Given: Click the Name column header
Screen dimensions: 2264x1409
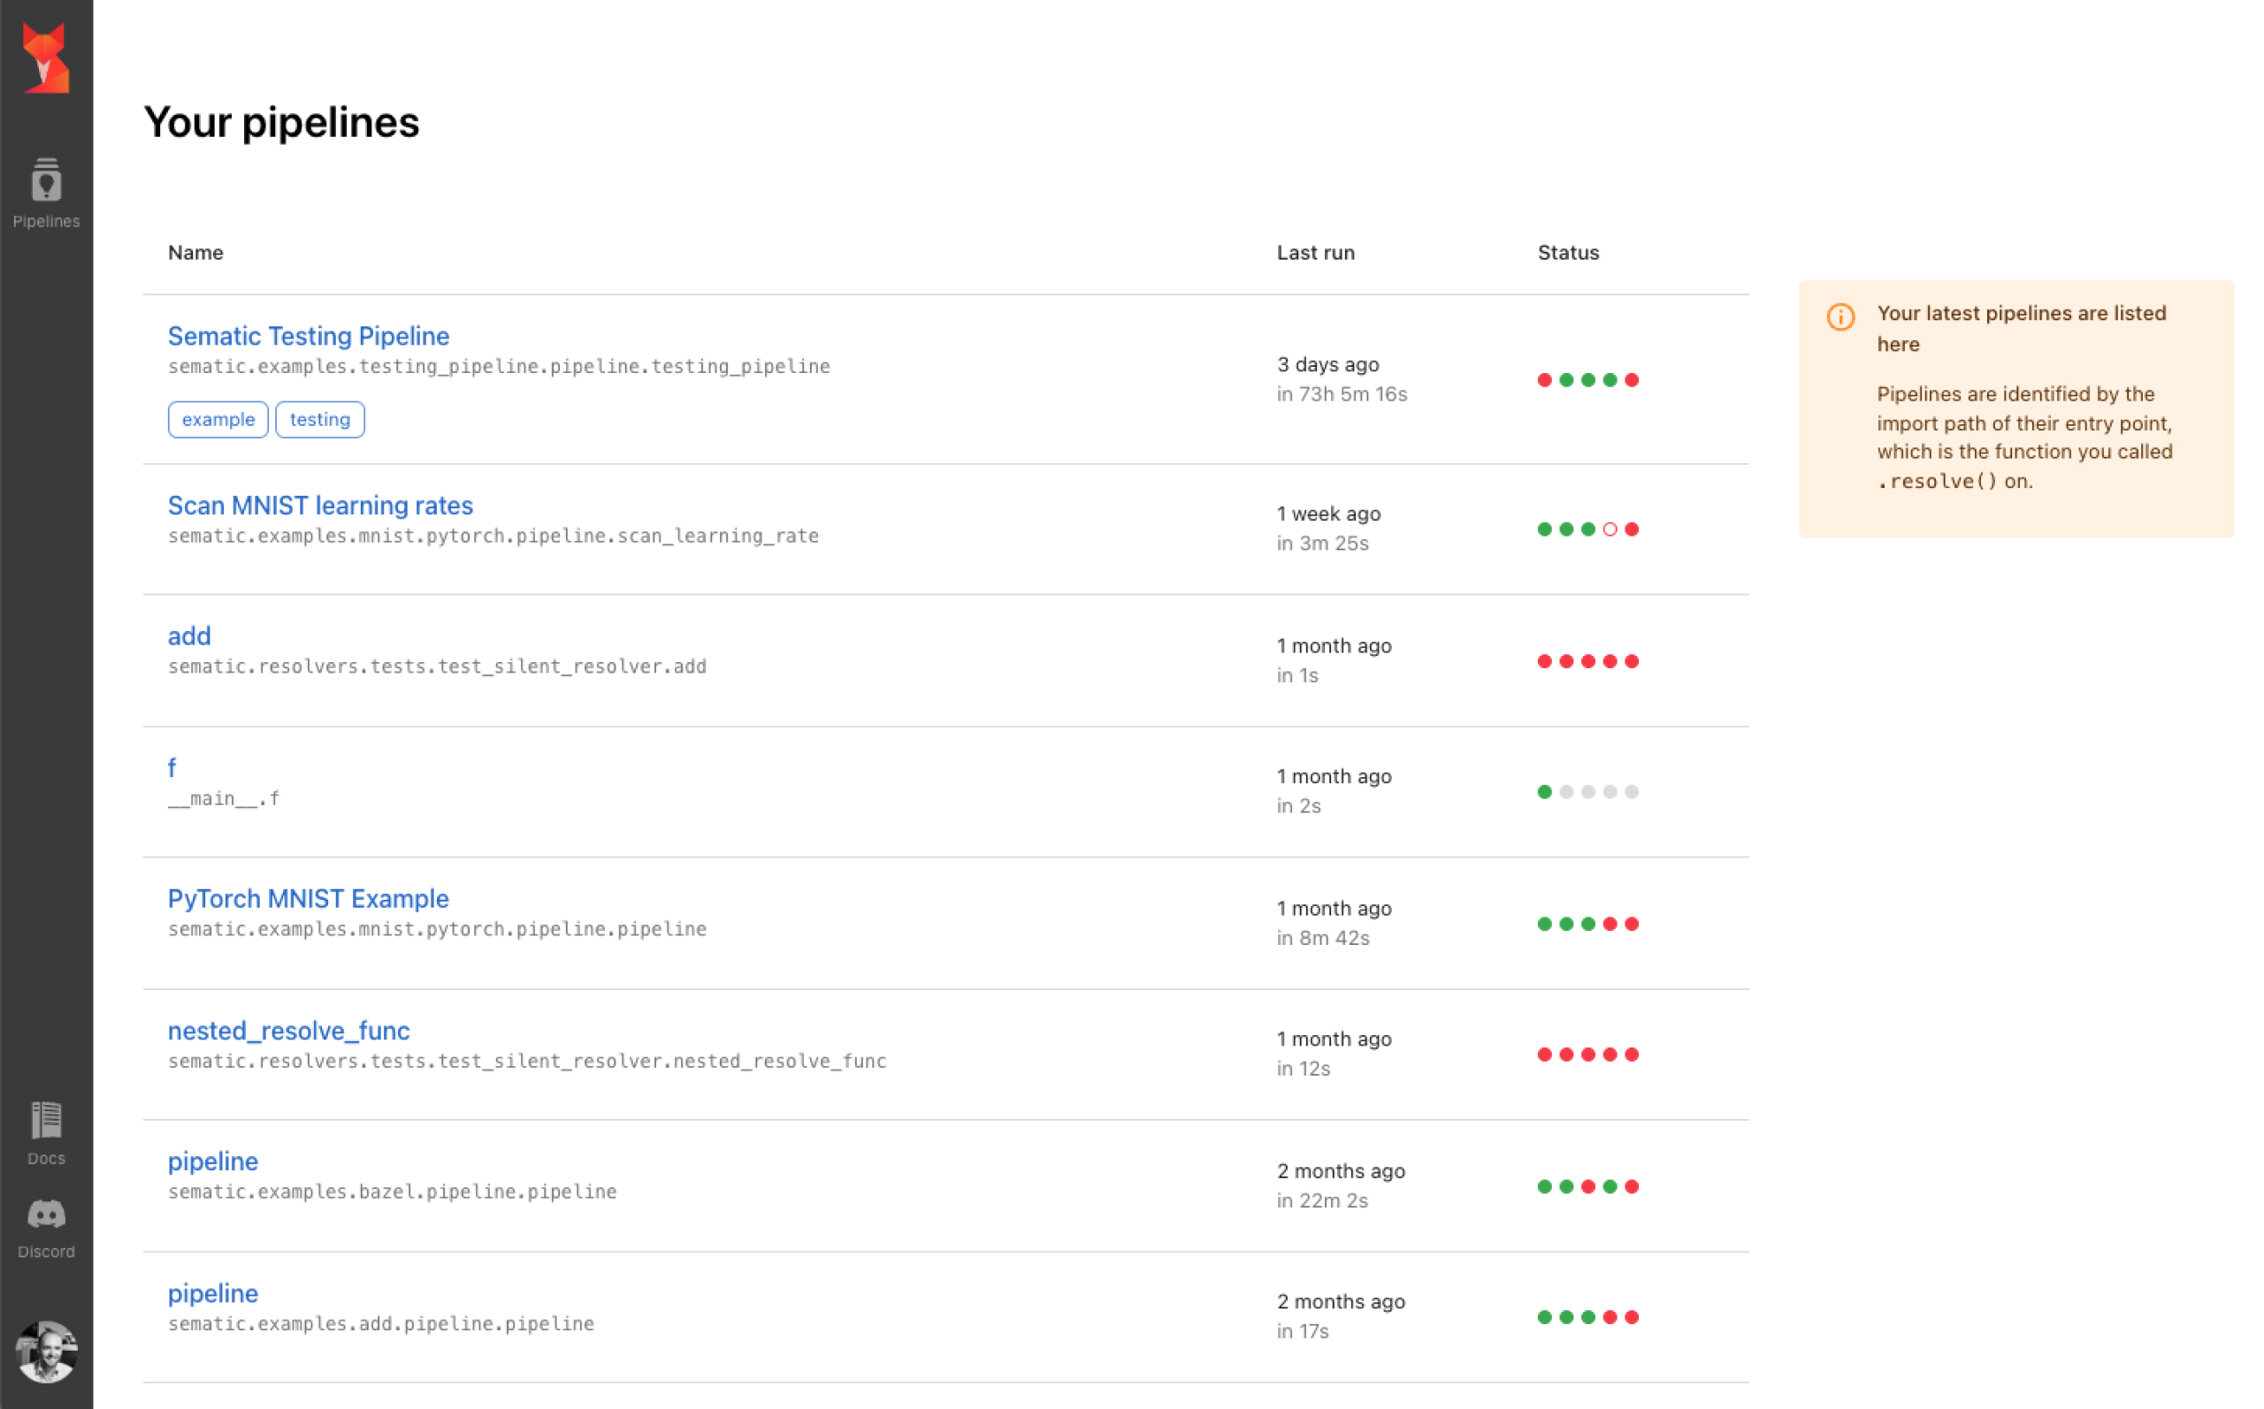Looking at the screenshot, I should 195,253.
